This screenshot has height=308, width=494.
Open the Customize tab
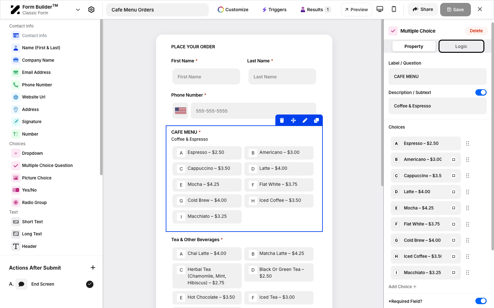click(233, 10)
